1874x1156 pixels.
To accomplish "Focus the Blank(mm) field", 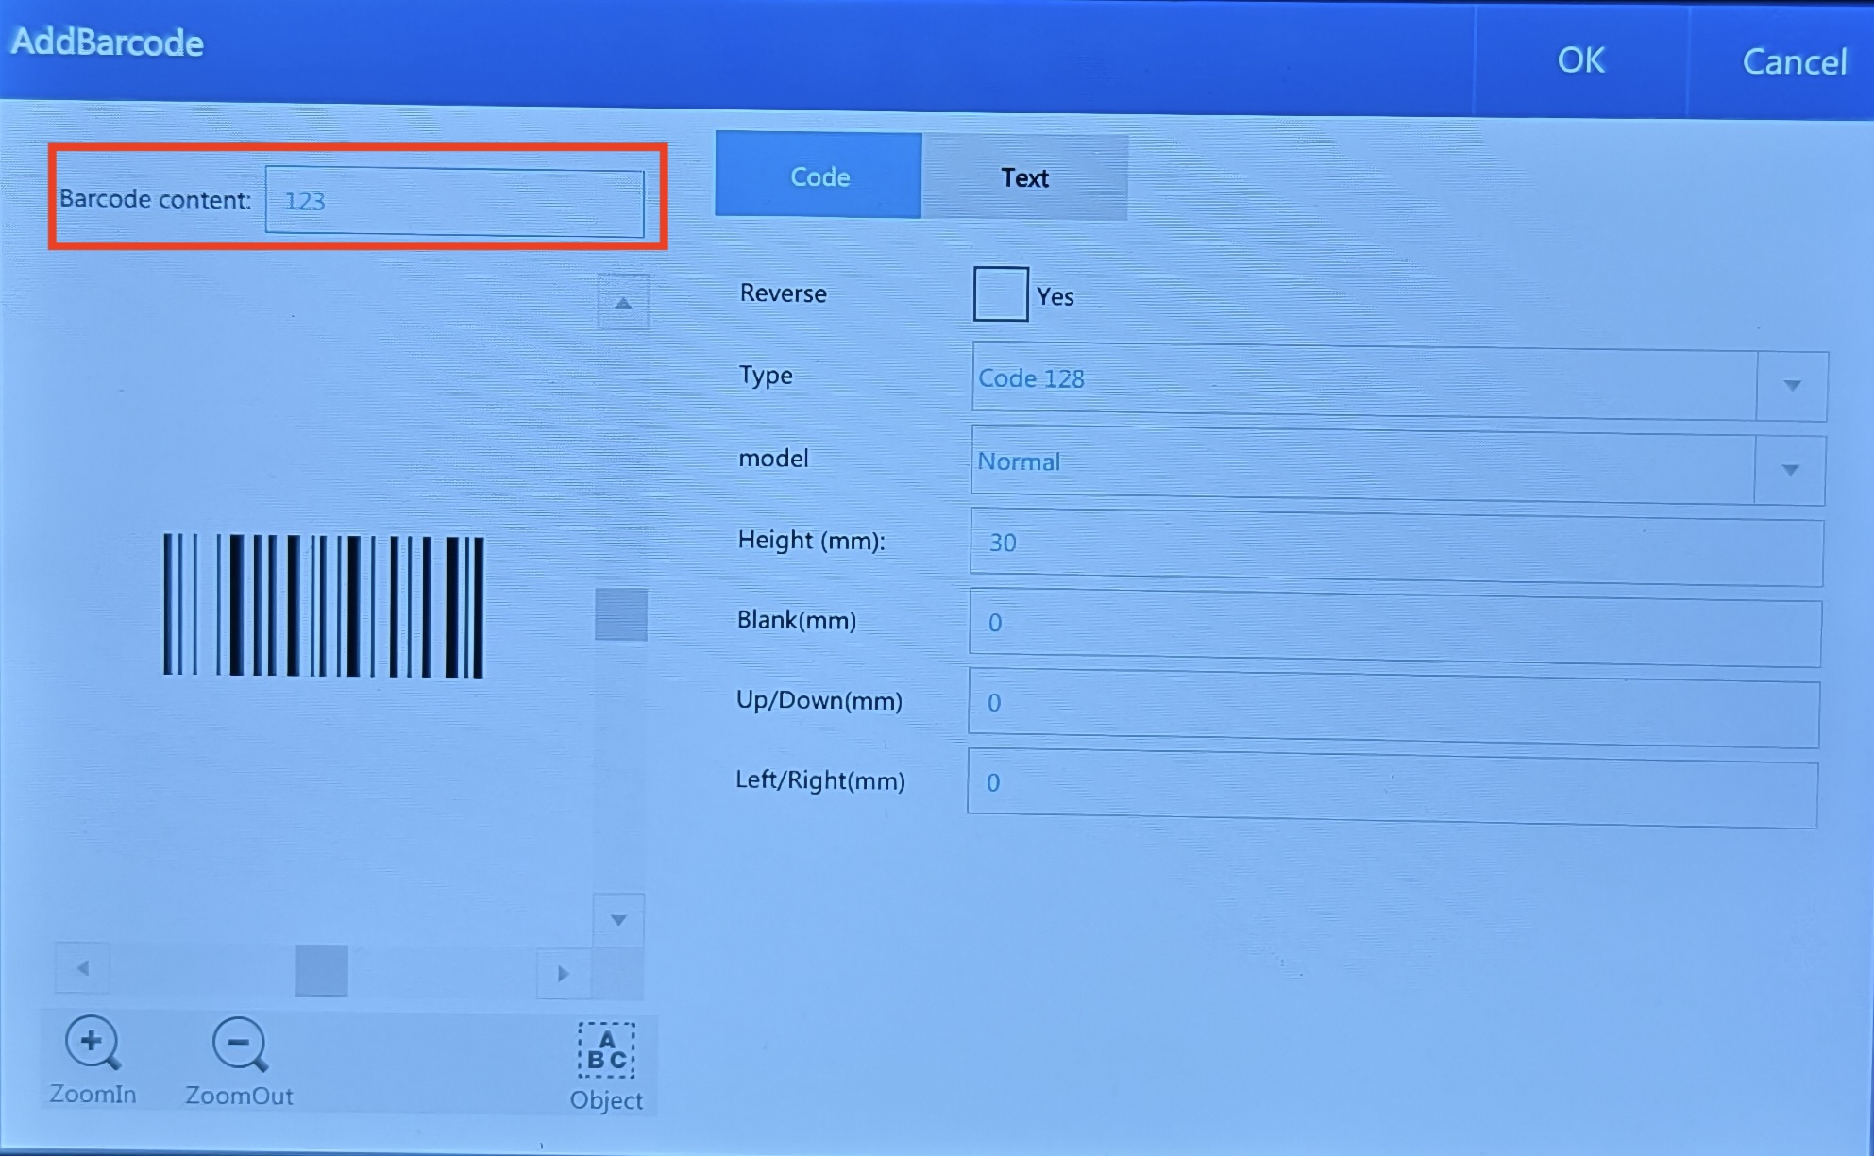I will (1394, 627).
